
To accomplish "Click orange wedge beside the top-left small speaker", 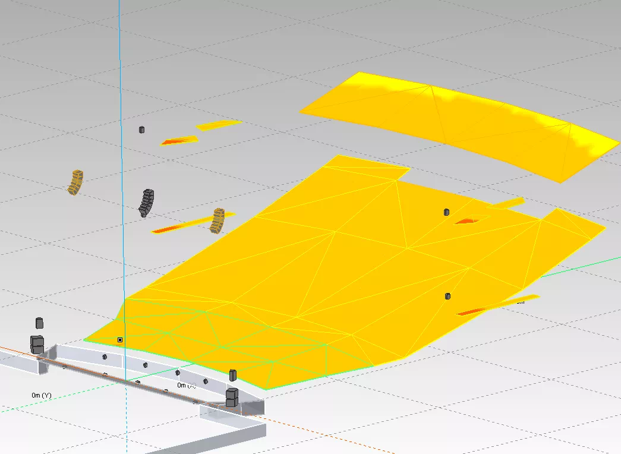I will coord(179,141).
